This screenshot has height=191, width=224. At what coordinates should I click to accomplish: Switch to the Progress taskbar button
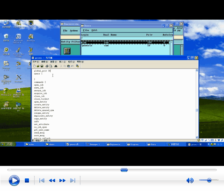(x=135, y=144)
